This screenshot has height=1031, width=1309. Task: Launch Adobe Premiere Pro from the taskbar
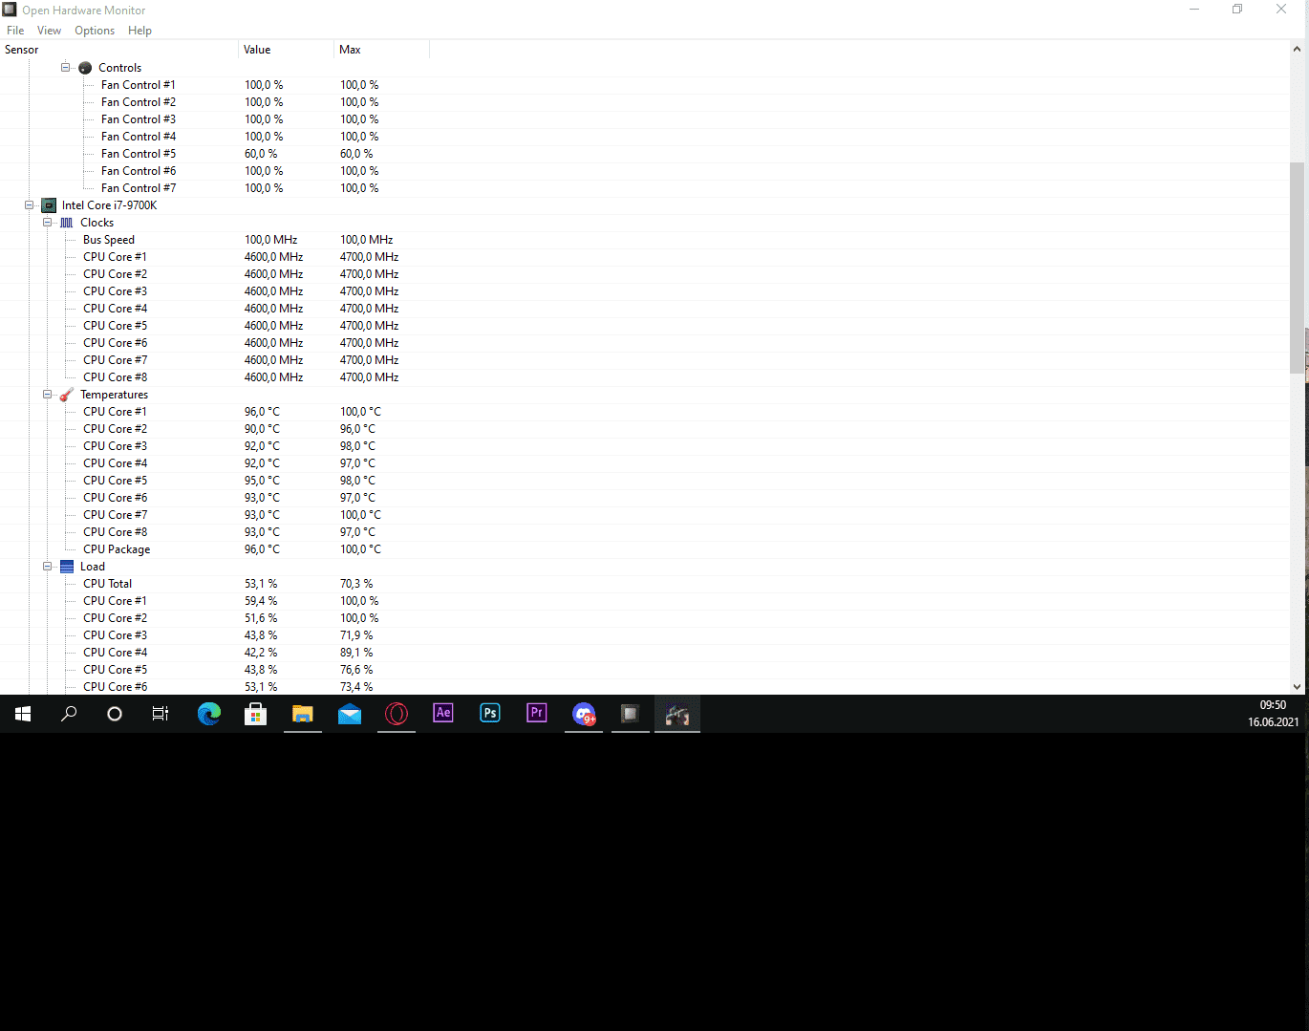pos(537,714)
